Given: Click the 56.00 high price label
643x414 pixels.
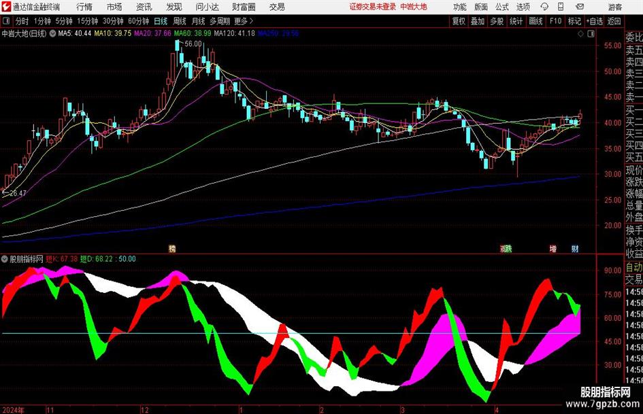Looking at the screenshot, I should click(x=193, y=44).
